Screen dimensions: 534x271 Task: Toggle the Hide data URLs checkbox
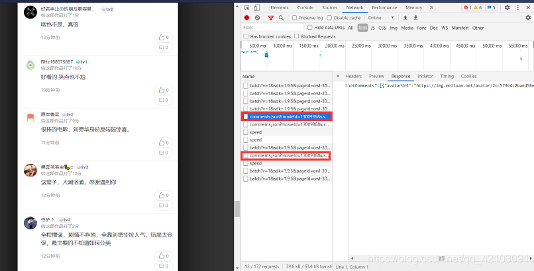pyautogui.click(x=310, y=28)
